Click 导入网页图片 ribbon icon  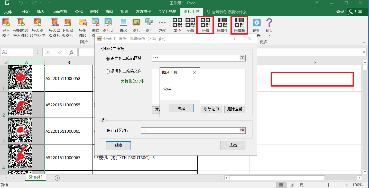[54, 23]
